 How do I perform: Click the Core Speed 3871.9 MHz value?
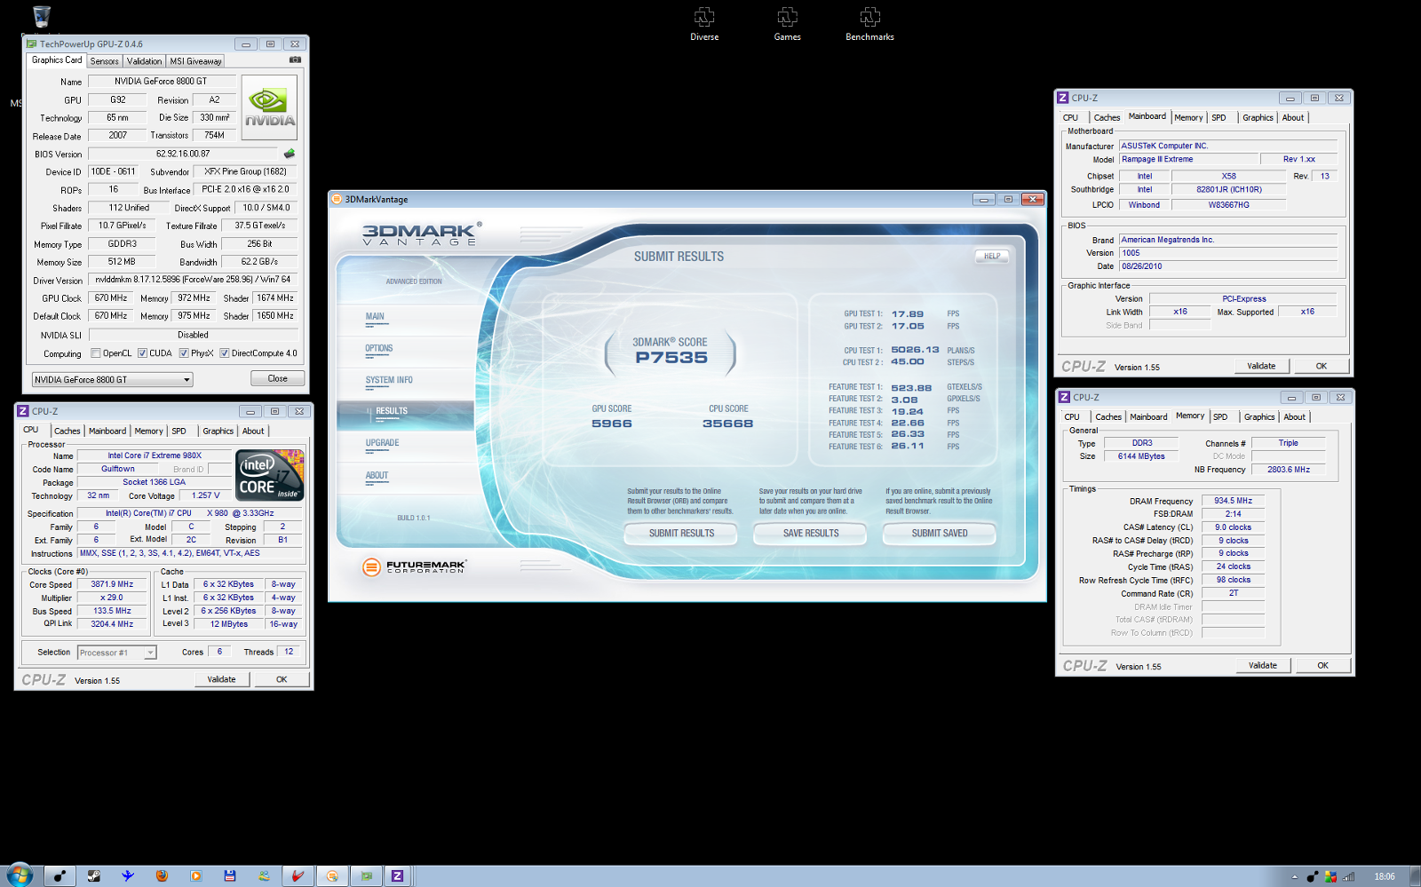[x=112, y=584]
